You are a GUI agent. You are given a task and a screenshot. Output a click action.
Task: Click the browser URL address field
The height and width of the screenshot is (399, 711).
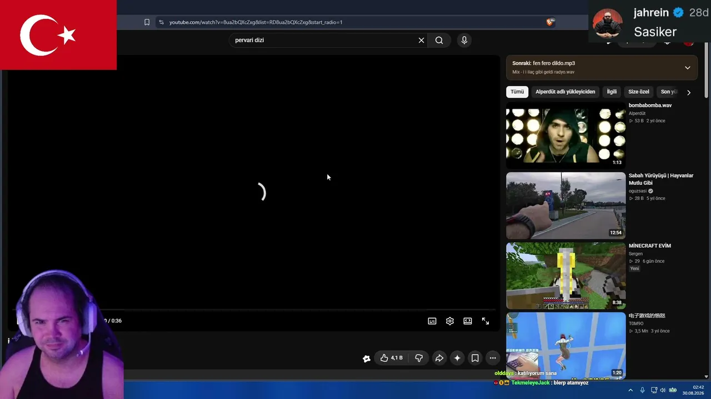pyautogui.click(x=355, y=22)
